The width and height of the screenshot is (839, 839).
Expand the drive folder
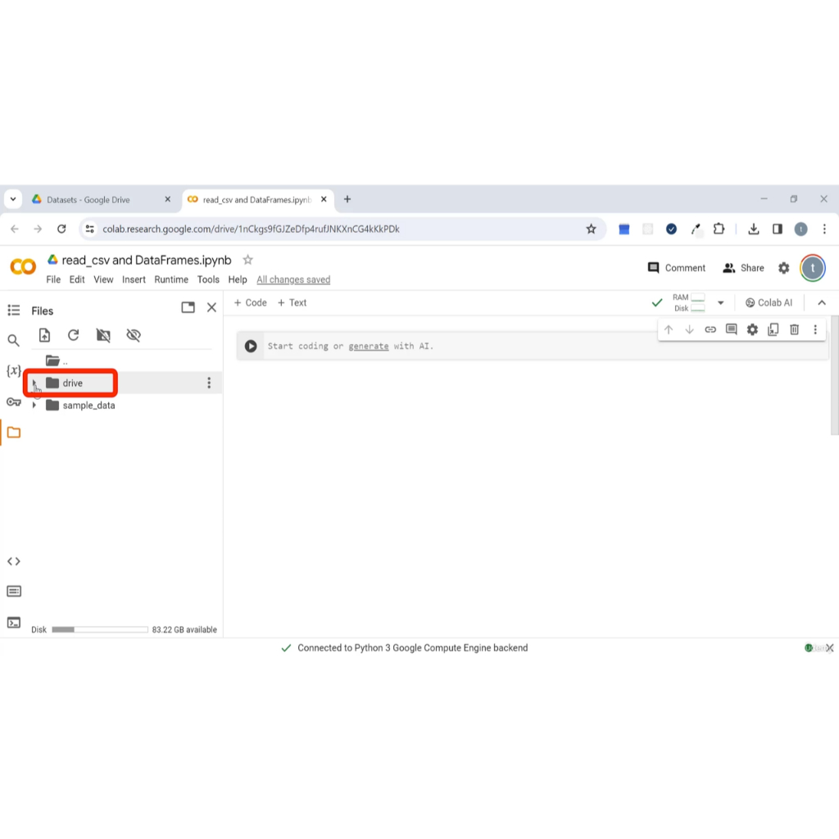pyautogui.click(x=34, y=383)
